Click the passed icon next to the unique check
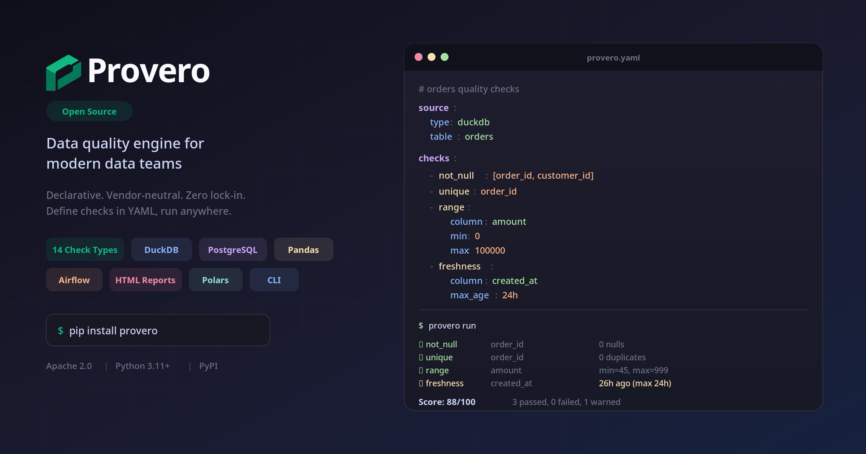Screen dimensions: 866x454 [x=421, y=357]
